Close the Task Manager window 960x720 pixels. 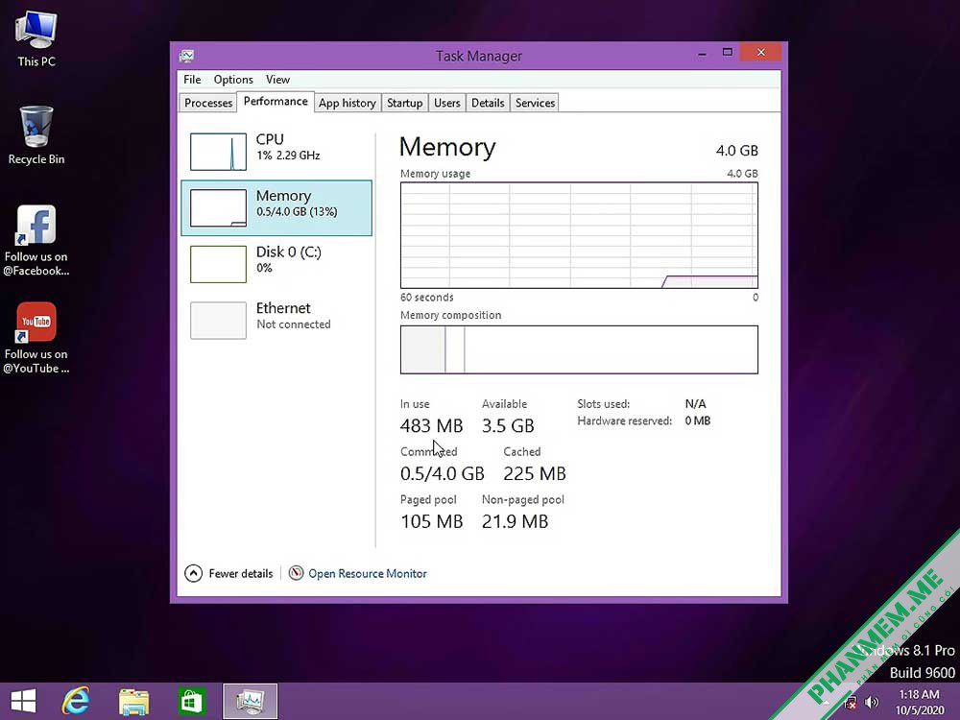click(x=761, y=53)
